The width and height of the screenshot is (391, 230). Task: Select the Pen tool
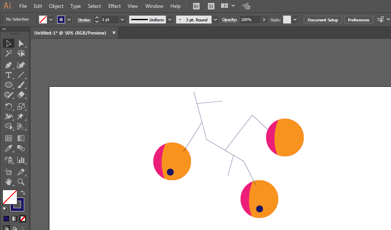[x=9, y=65]
